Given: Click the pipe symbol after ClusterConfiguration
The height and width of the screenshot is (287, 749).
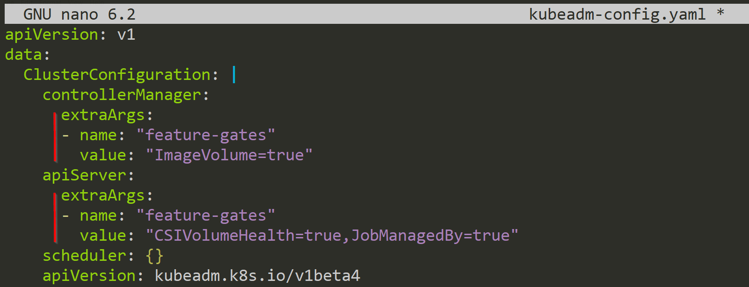Looking at the screenshot, I should pos(234,75).
